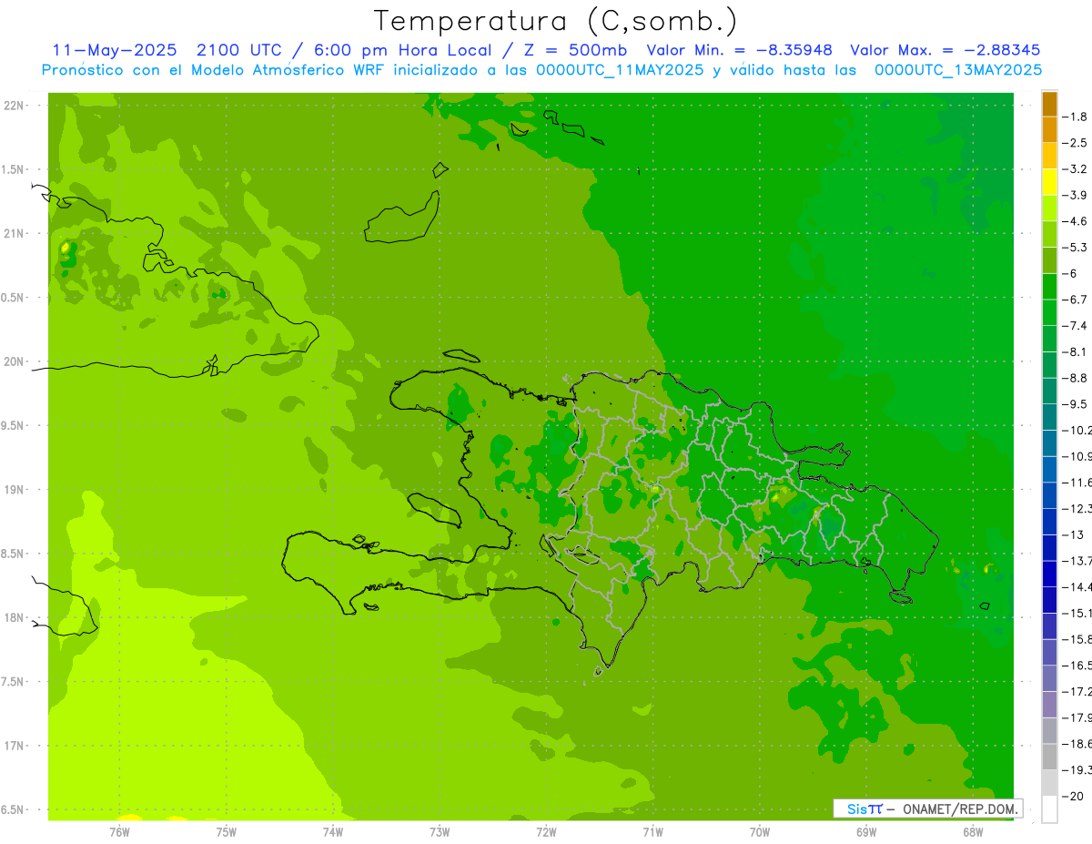Pick the bright yellow legend swatch

pyautogui.click(x=1049, y=182)
